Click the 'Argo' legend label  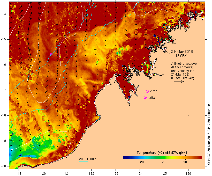pyautogui.click(x=154, y=91)
